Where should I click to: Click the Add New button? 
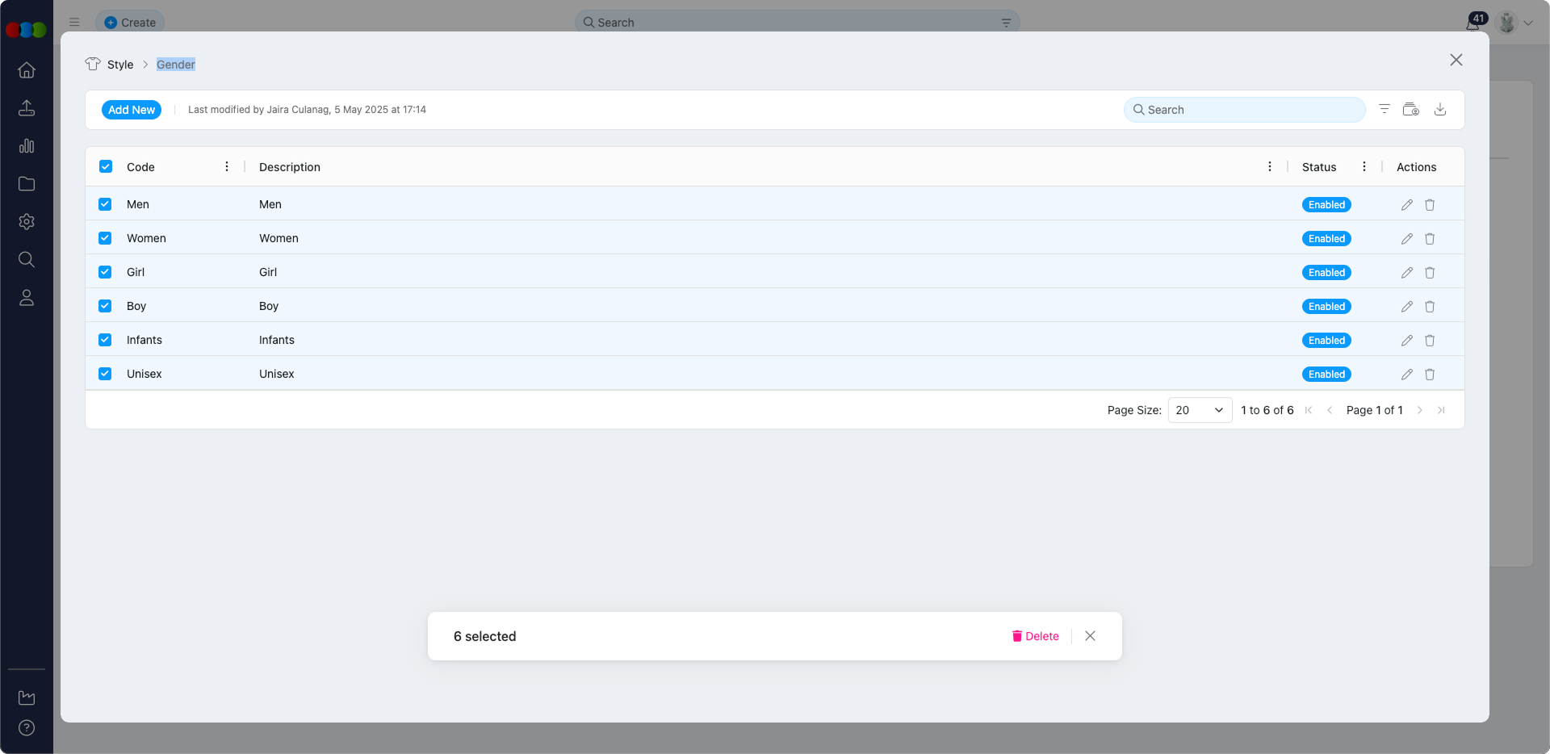(132, 110)
